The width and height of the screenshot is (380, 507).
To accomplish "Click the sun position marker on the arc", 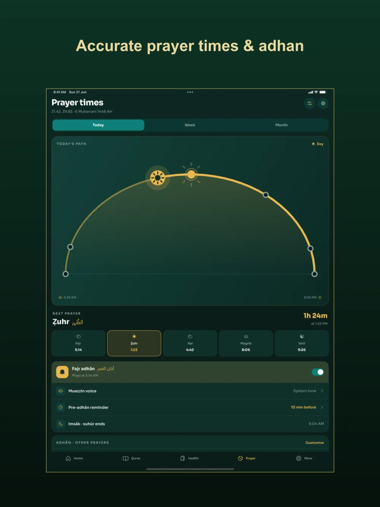I will (x=158, y=177).
